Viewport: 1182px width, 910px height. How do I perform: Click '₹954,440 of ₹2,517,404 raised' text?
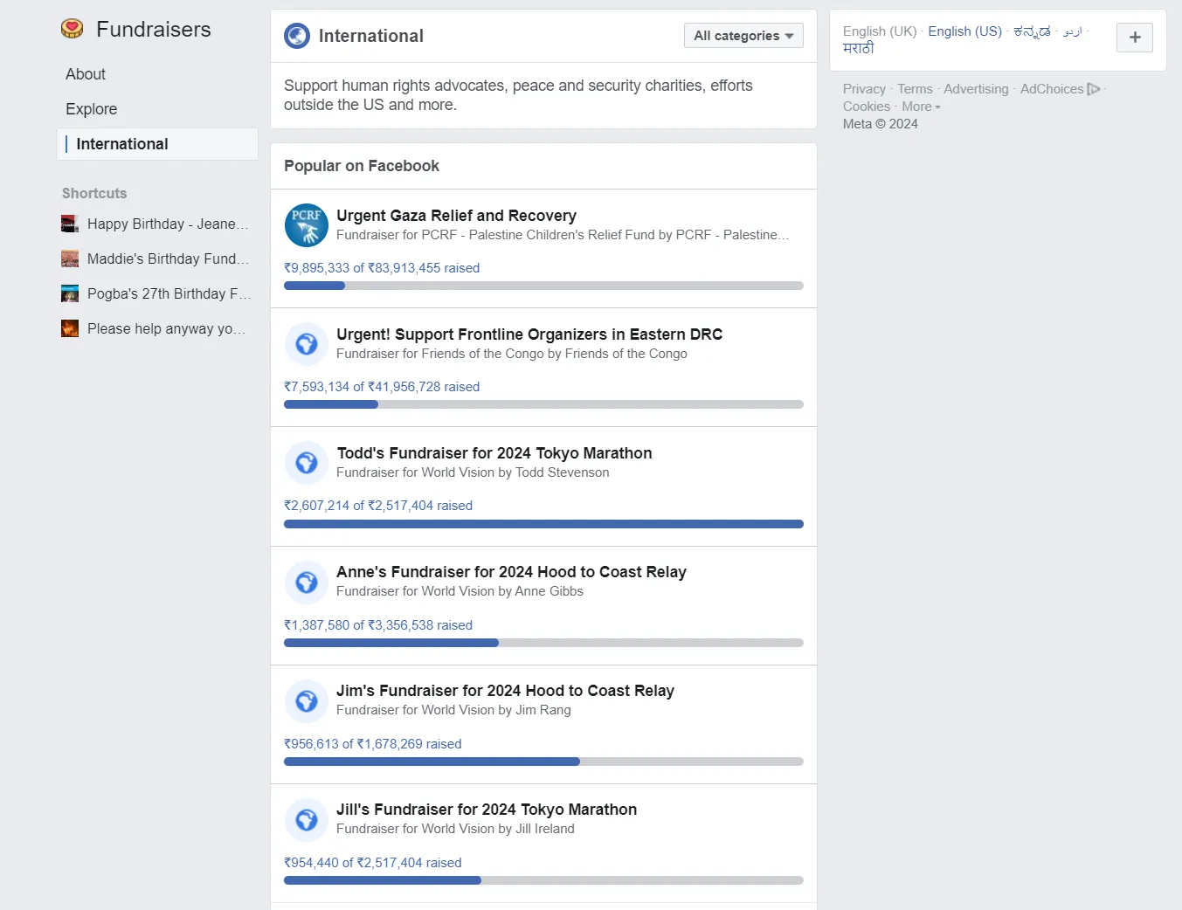tap(373, 863)
